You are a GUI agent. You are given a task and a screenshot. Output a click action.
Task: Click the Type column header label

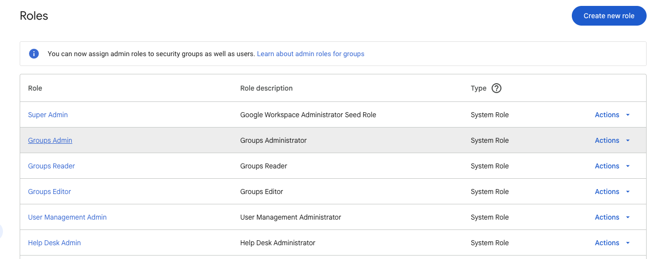coord(478,88)
